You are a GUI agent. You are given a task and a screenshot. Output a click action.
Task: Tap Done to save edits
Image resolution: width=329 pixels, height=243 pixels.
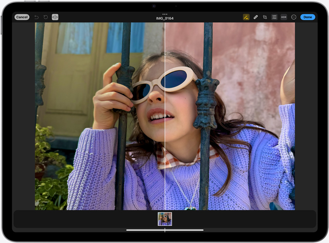(307, 17)
